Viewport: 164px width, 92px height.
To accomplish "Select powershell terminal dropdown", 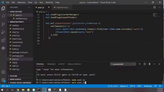I will [x=123, y=64].
